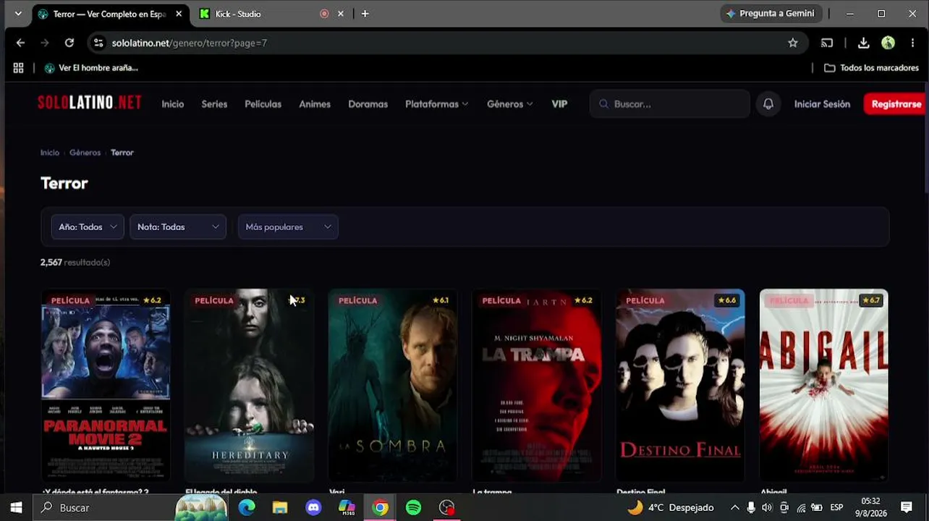The width and height of the screenshot is (929, 521).
Task: Open the taskbar clock showing 05:32
Action: tap(871, 507)
